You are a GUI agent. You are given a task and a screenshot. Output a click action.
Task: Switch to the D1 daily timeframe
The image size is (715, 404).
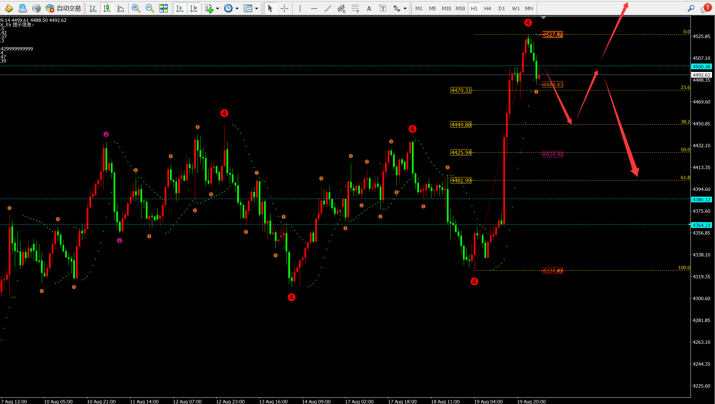tap(502, 8)
